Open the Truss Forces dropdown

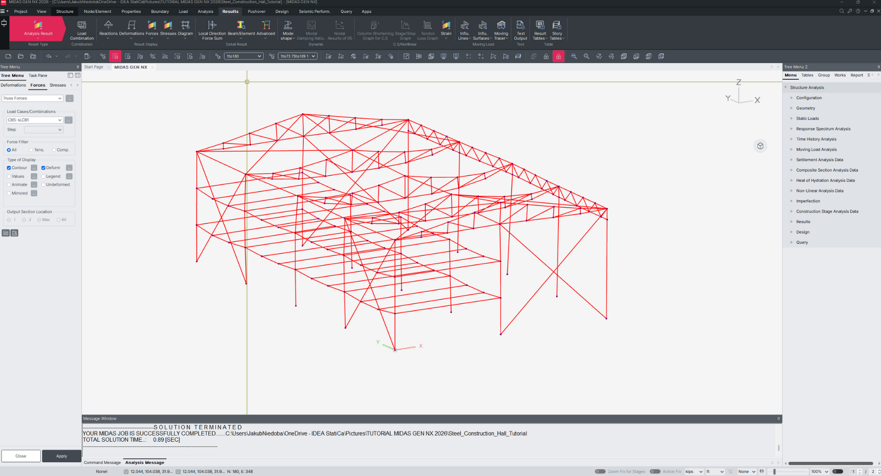click(32, 98)
